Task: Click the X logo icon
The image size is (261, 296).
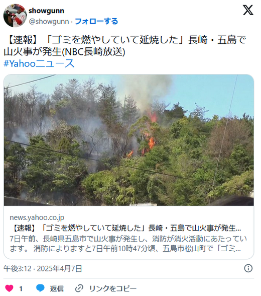Action: pyautogui.click(x=248, y=10)
